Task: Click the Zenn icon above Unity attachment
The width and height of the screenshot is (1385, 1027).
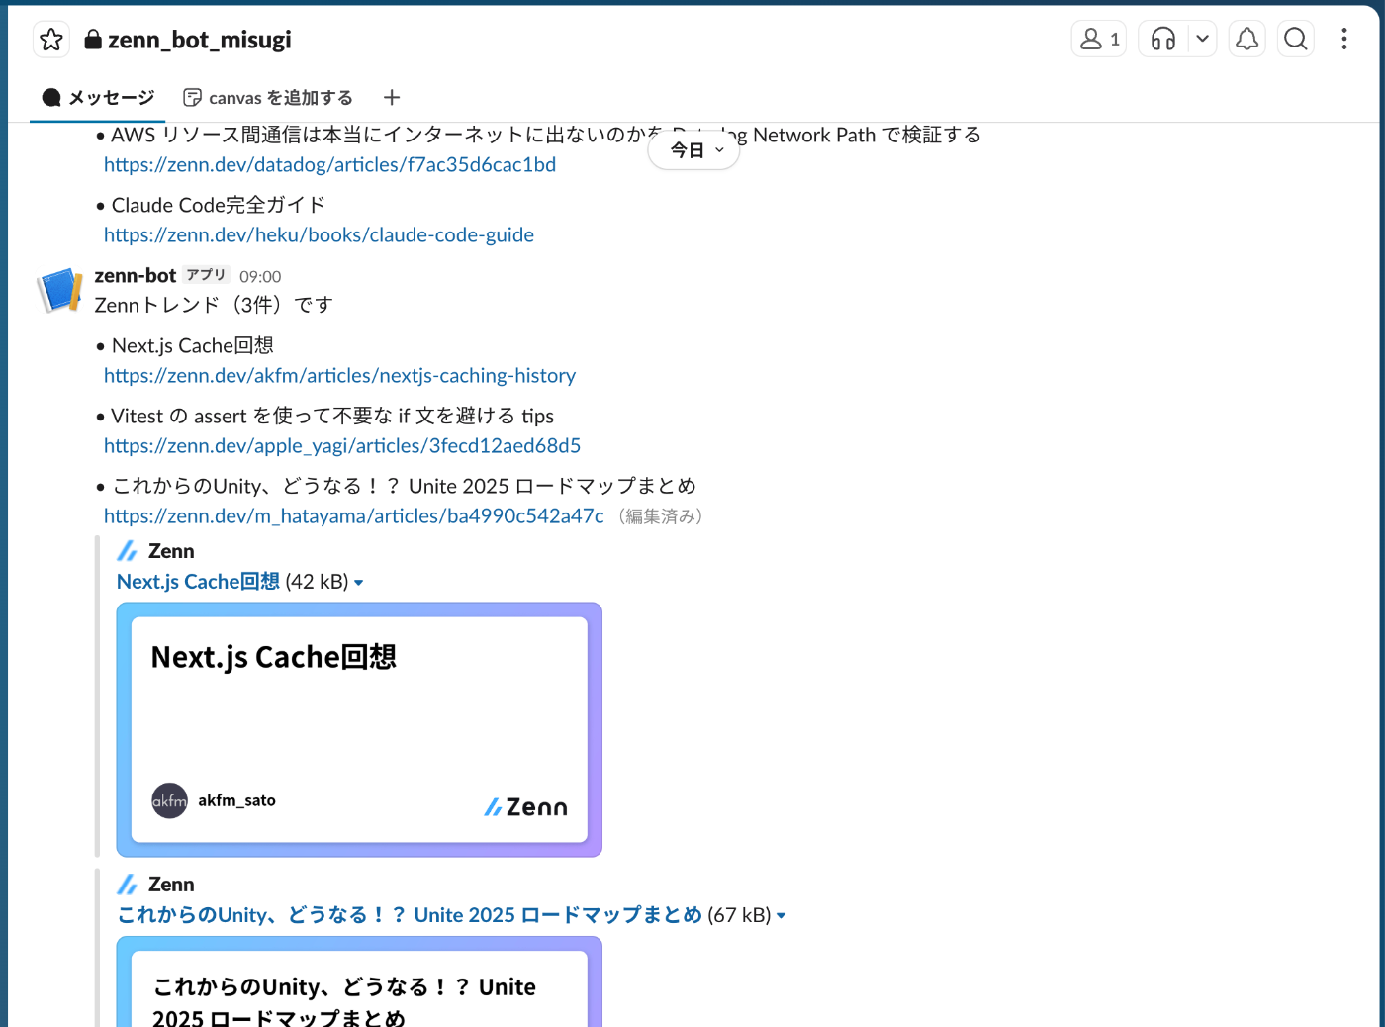Action: [128, 885]
